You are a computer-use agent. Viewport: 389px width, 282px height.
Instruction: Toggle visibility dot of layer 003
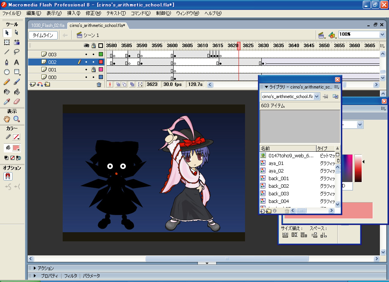click(x=86, y=54)
